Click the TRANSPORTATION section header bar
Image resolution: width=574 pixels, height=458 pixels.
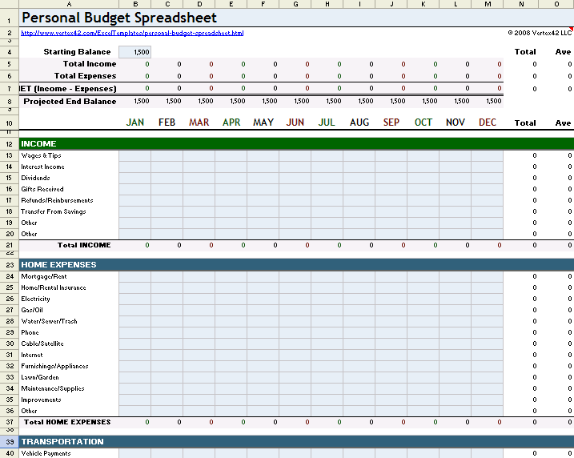coord(62,442)
